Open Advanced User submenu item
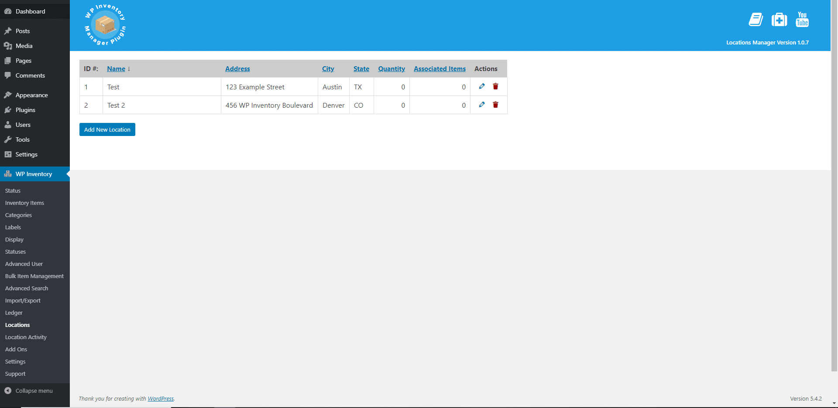Image resolution: width=838 pixels, height=408 pixels. [x=24, y=264]
